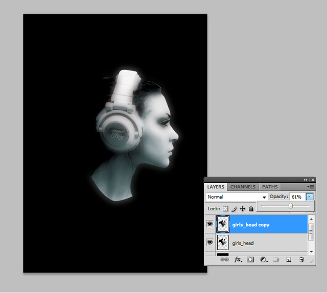Delete layer with trash icon

[x=301, y=260]
